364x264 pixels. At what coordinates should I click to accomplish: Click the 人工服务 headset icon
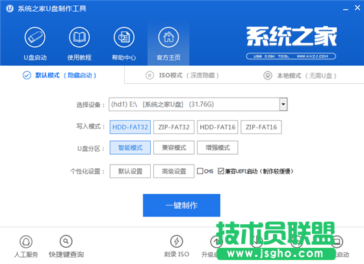click(x=26, y=242)
